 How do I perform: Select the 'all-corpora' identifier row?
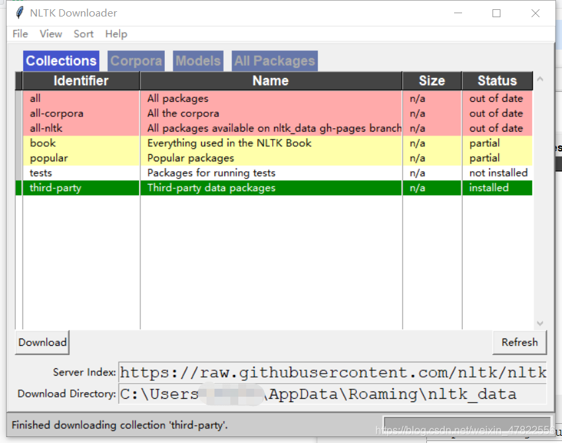(x=274, y=114)
